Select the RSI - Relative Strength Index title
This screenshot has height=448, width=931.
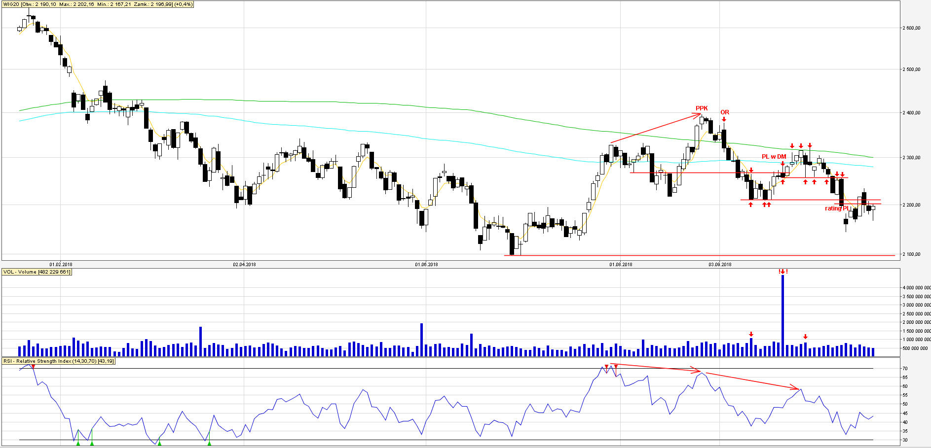tap(59, 361)
